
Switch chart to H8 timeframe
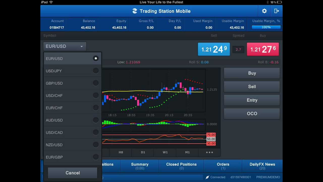[x=121, y=152]
